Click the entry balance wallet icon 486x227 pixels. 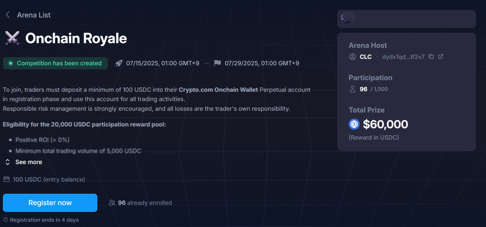[6, 179]
